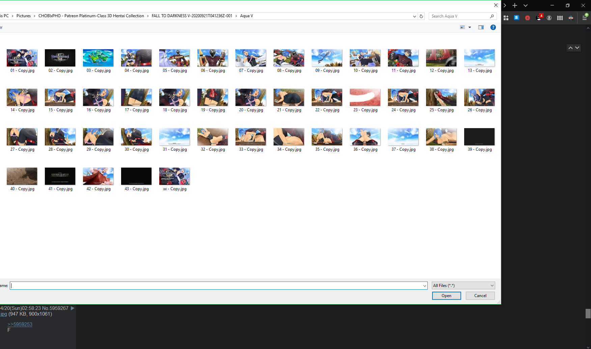Select file 43 - Copy.jpg
This screenshot has height=349, width=591.
137,179
